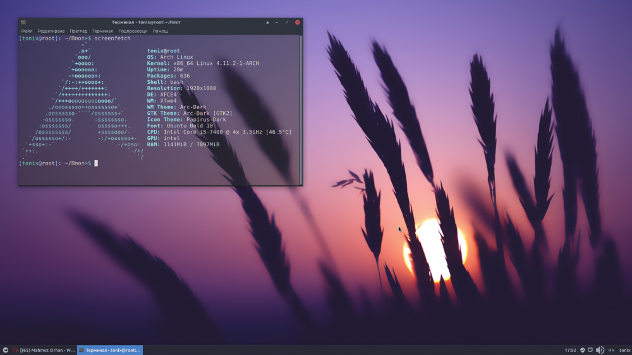The image size is (632, 355).
Task: Click the 'Icon Theme: Papirus-Dark' line
Action: pyautogui.click(x=186, y=119)
